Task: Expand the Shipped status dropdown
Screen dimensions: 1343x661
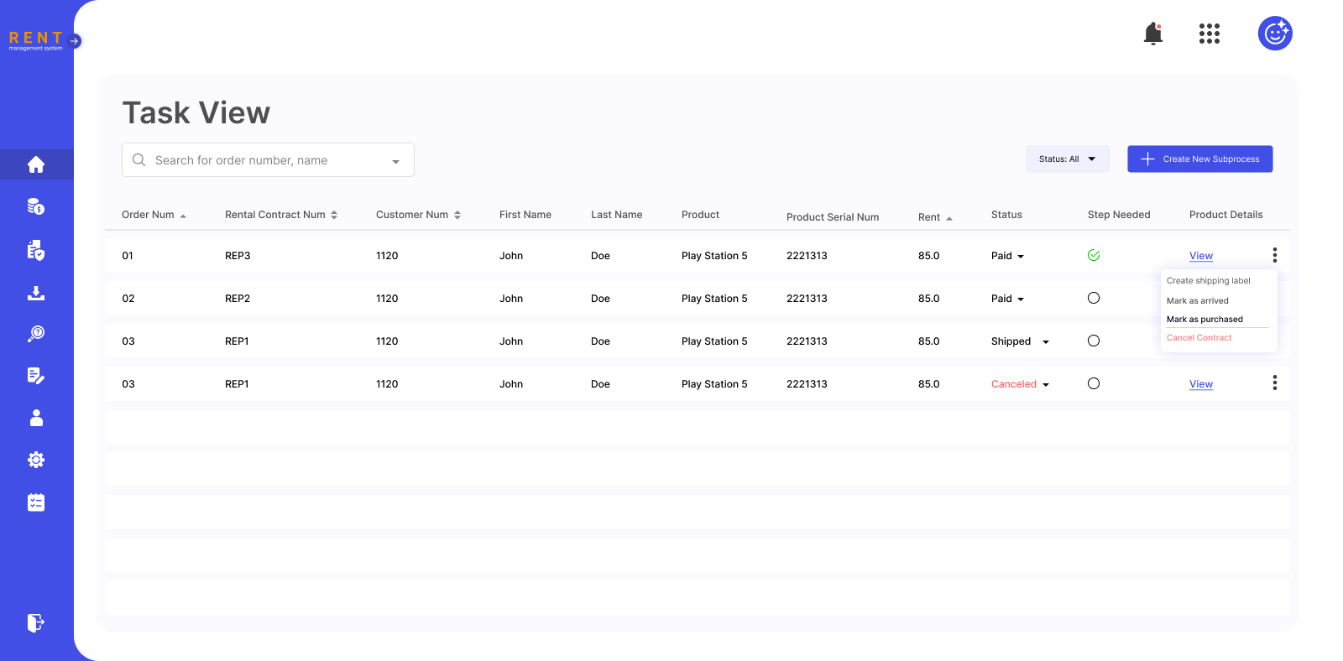Action: [1046, 342]
